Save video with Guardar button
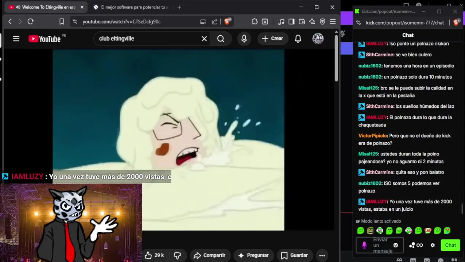The height and width of the screenshot is (262, 465). pos(294,255)
